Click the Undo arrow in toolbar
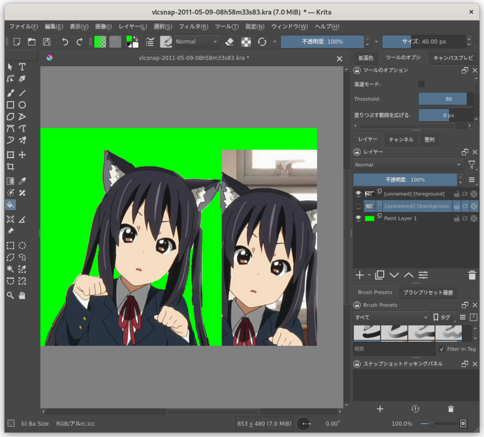484x437 pixels. (65, 42)
